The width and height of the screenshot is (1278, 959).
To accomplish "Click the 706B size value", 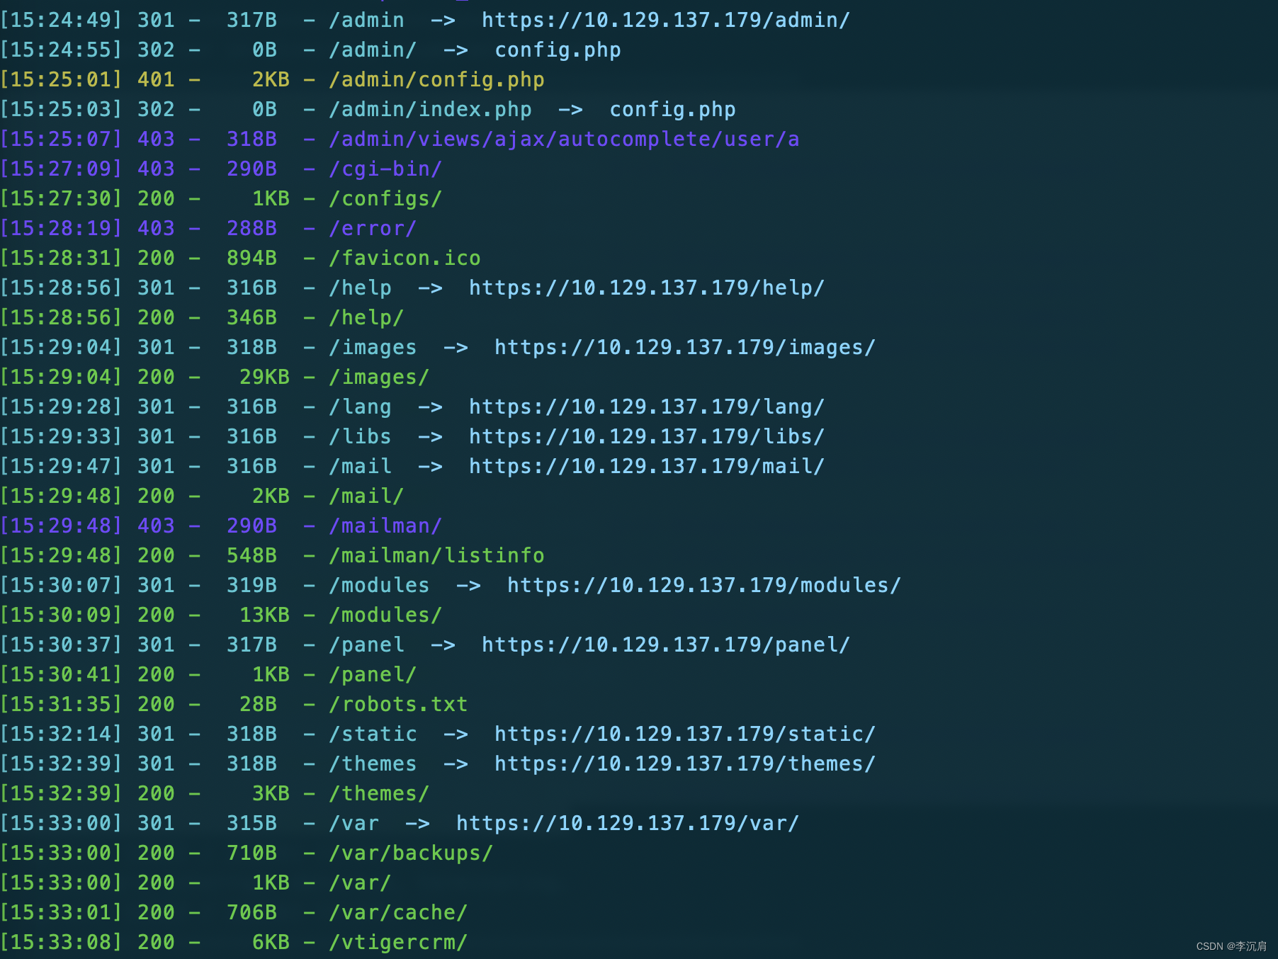I will pyautogui.click(x=251, y=912).
